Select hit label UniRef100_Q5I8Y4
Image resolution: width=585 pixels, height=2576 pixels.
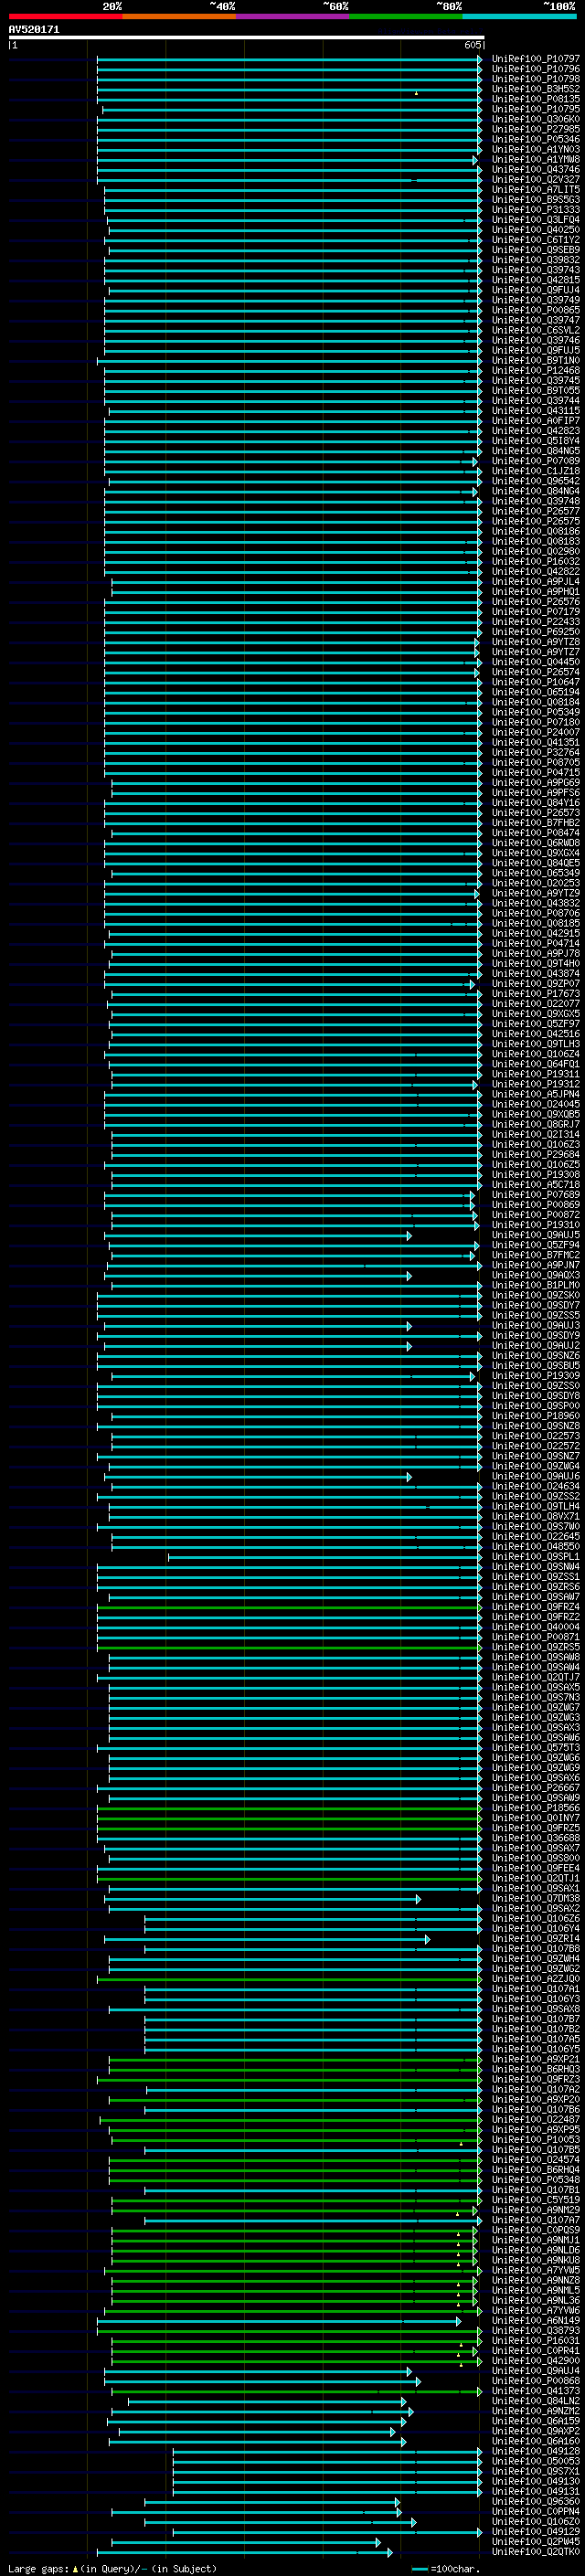pos(536,441)
